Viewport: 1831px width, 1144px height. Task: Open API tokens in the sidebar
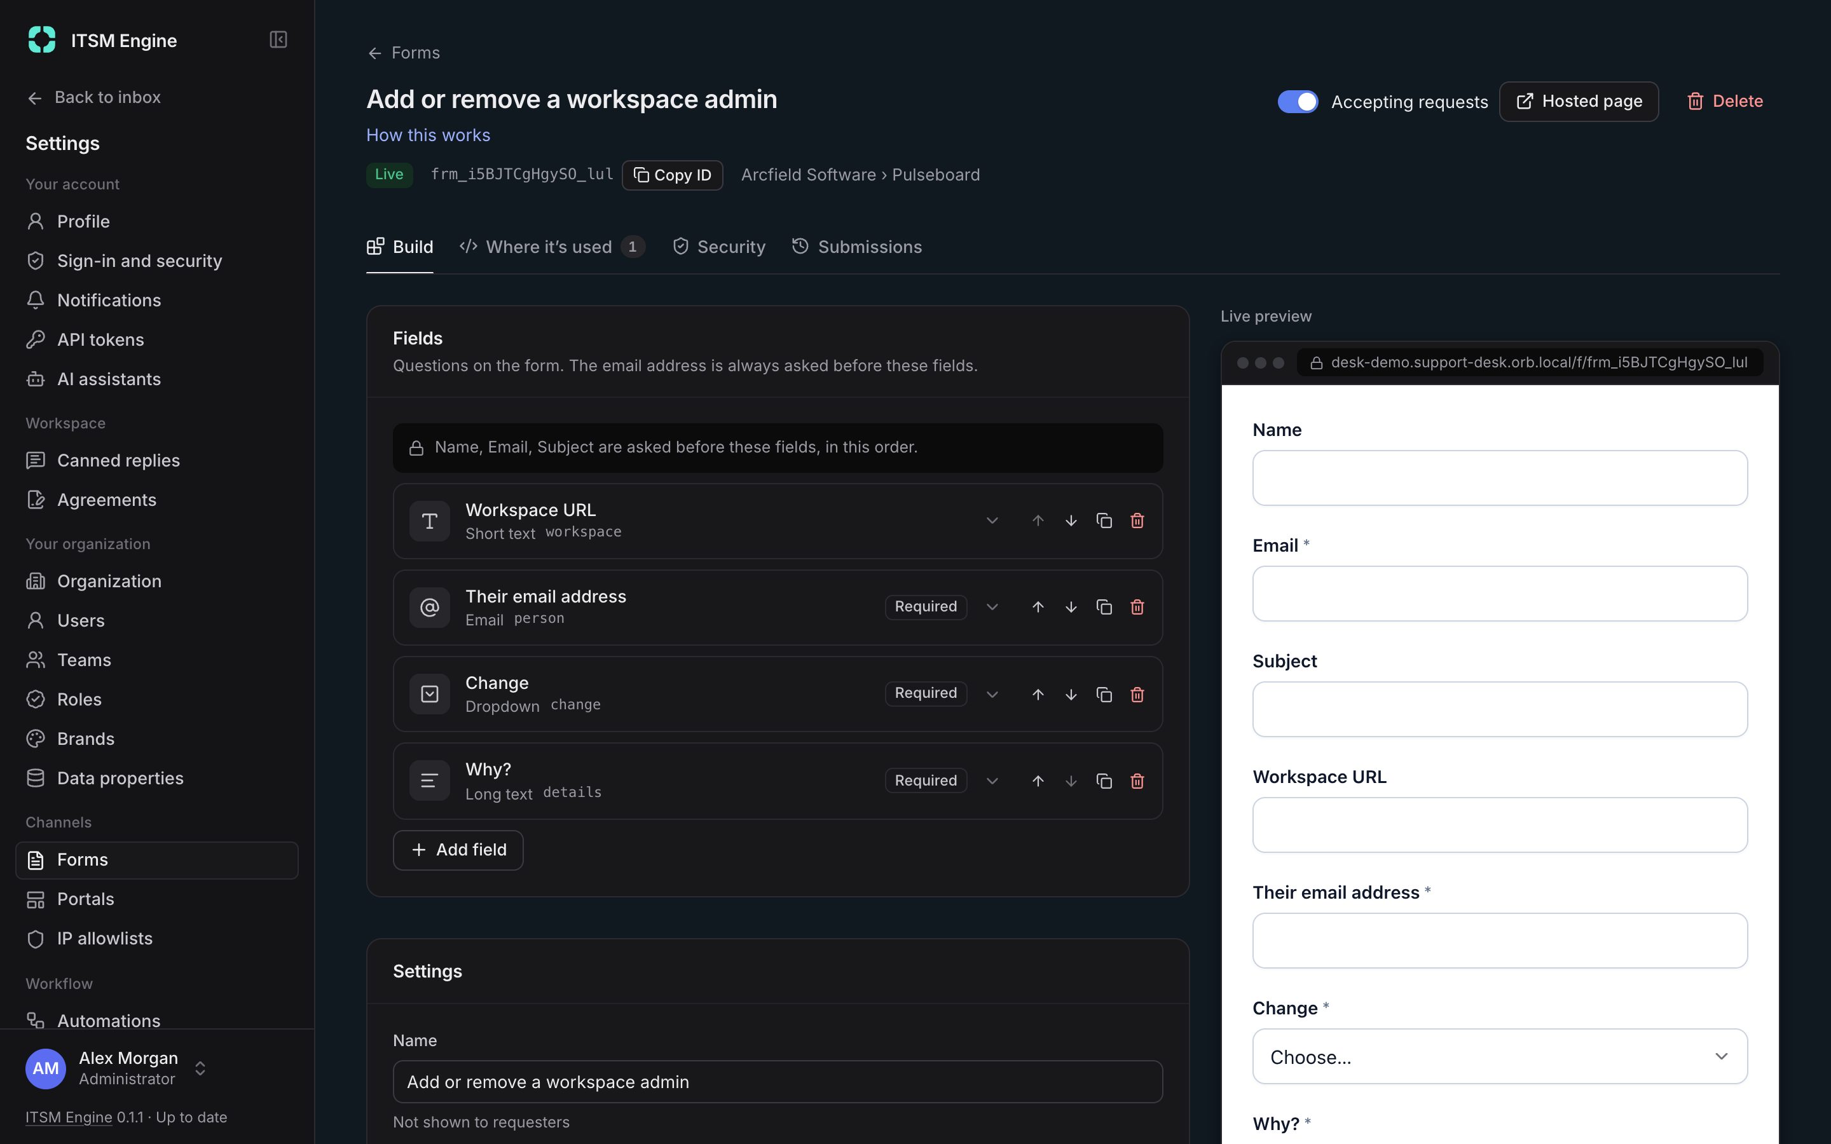156,340
